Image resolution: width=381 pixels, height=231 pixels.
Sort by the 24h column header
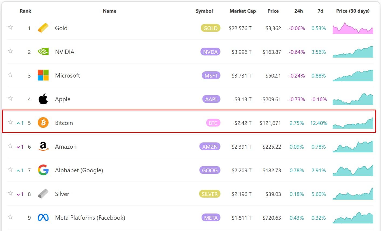click(x=298, y=11)
